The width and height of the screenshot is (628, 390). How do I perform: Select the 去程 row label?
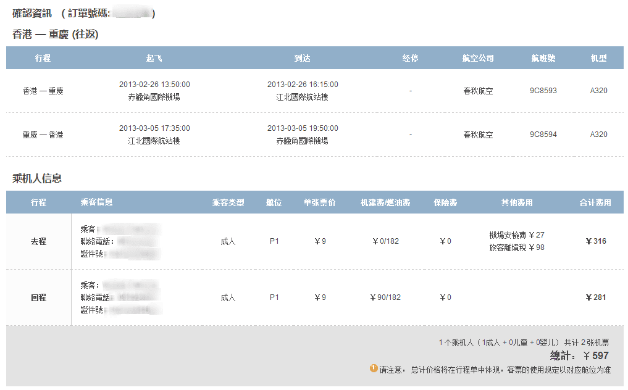(38, 241)
